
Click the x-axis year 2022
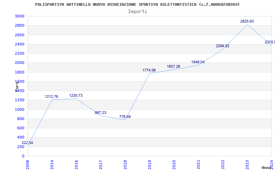click(223, 165)
